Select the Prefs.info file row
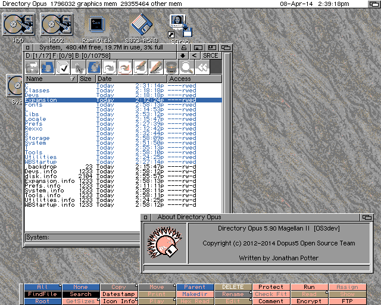Image resolution: width=381 pixels, height=305 pixels. coord(123,186)
